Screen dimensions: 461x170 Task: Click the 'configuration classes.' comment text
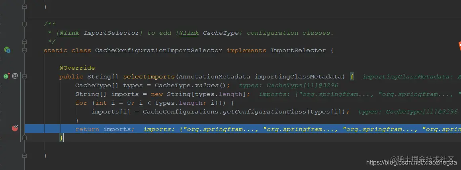(290, 33)
